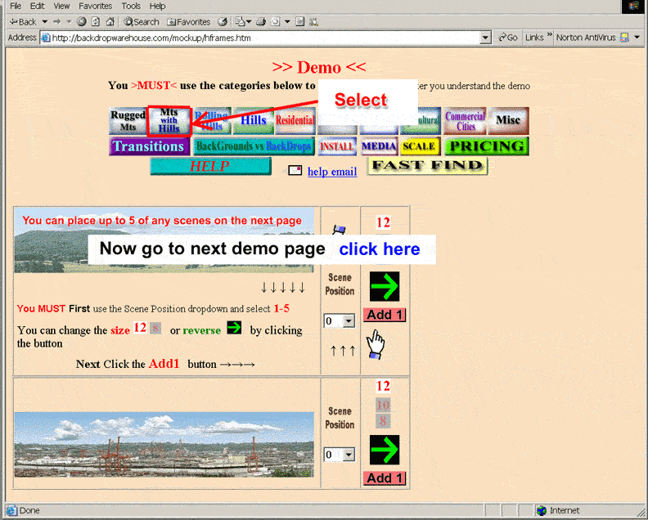Select size 10 in the second scene
Screen dimensions: 648x520
click(383, 405)
